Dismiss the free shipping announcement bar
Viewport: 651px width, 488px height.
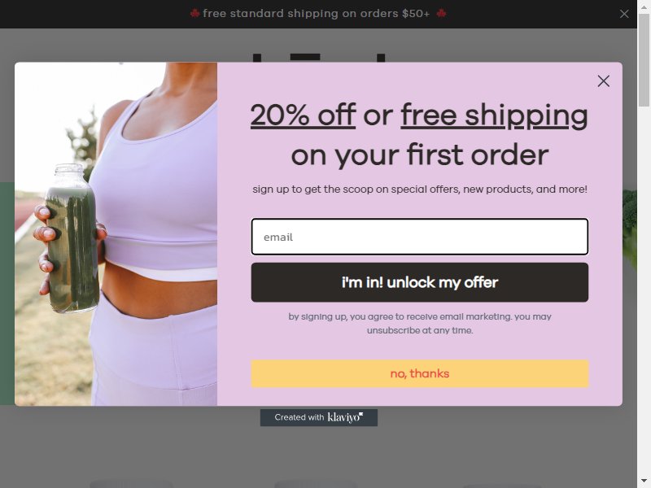[x=624, y=14]
